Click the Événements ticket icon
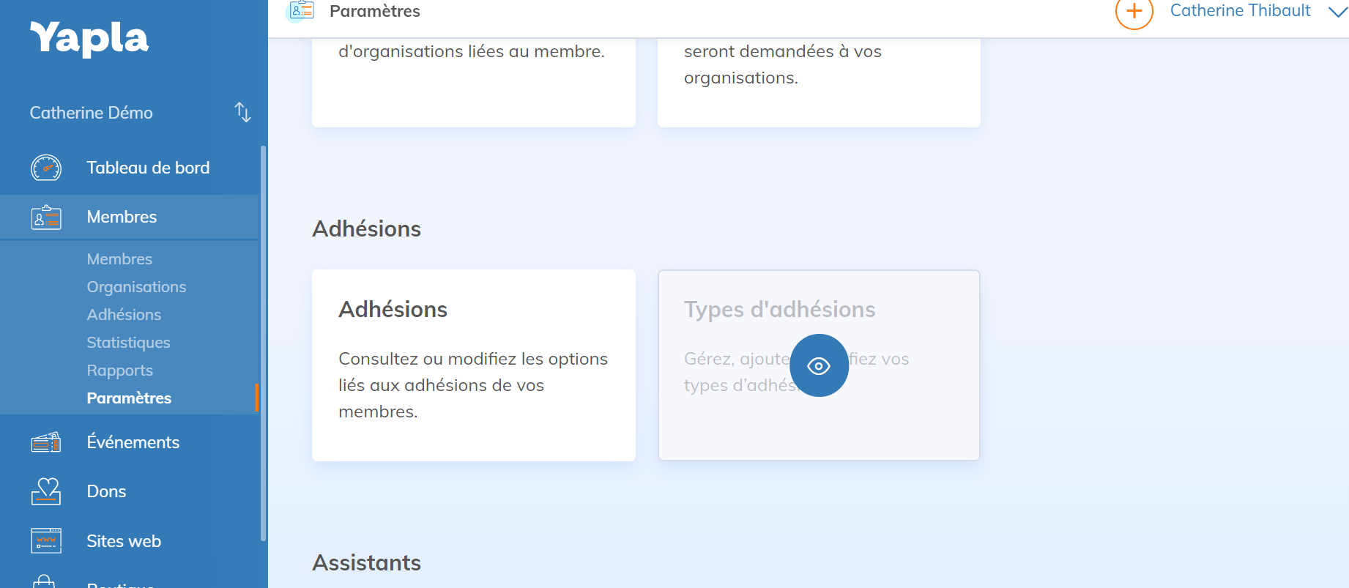The width and height of the screenshot is (1349, 588). (x=46, y=442)
